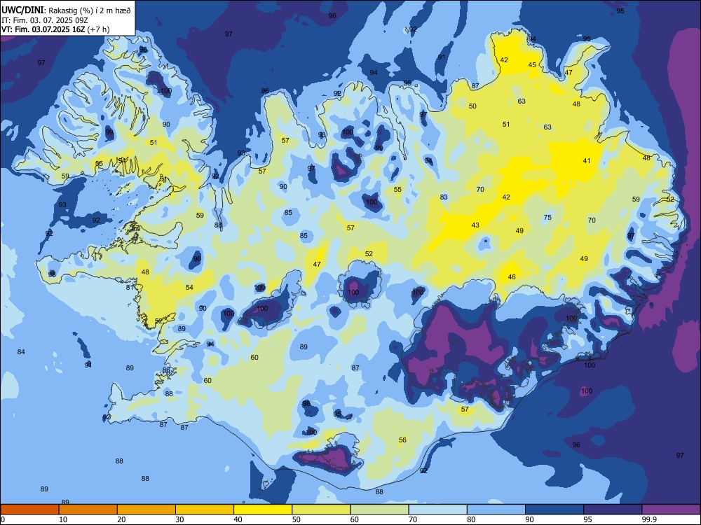Click the map value 50 in the northeast

point(472,106)
